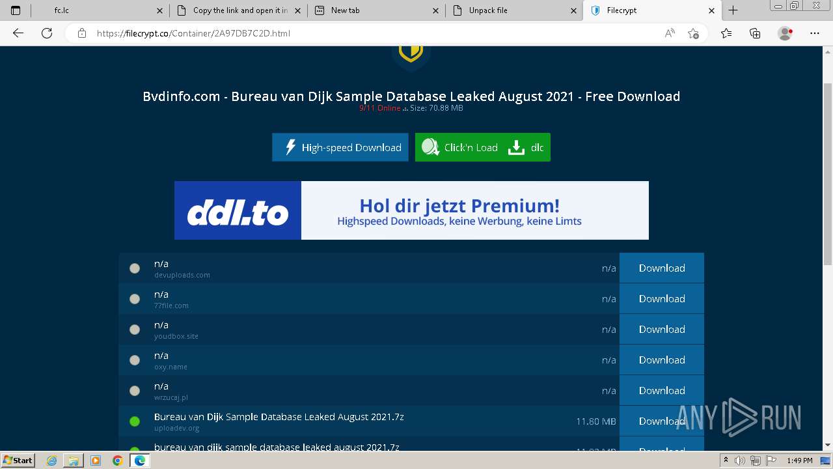Screen dimensions: 833x469
Task: Open Collections icon in toolbar
Action: (755, 33)
